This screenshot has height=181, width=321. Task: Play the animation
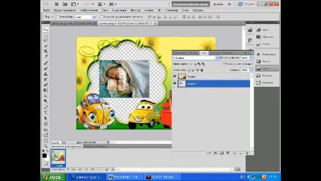click(x=86, y=169)
